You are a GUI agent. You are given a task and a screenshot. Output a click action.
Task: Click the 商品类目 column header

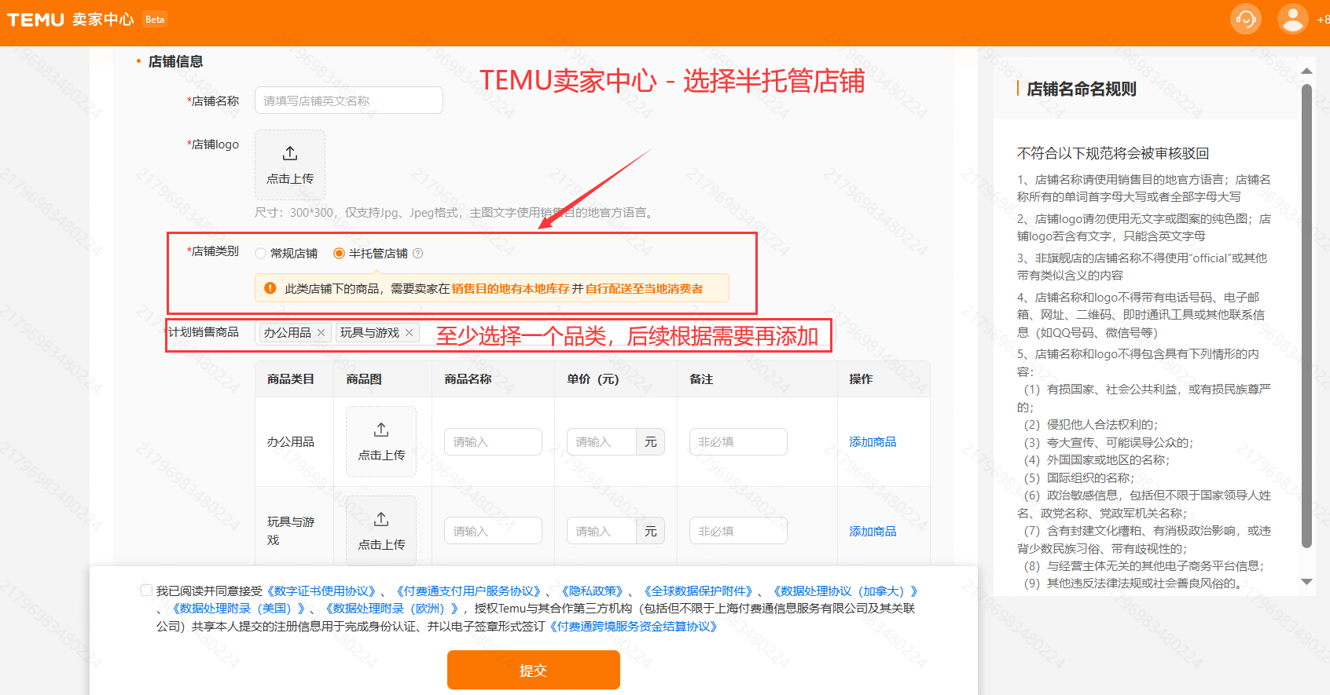click(291, 379)
